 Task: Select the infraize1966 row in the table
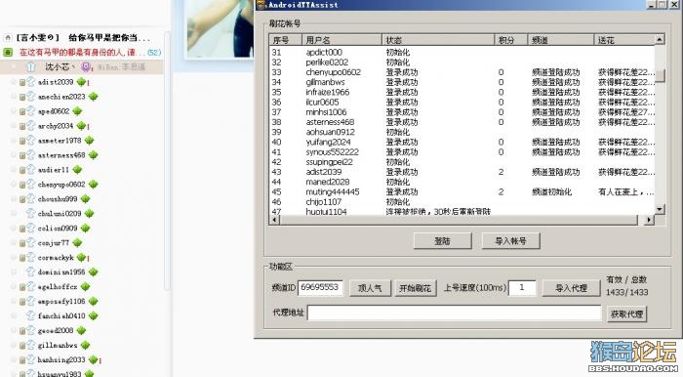(462, 93)
